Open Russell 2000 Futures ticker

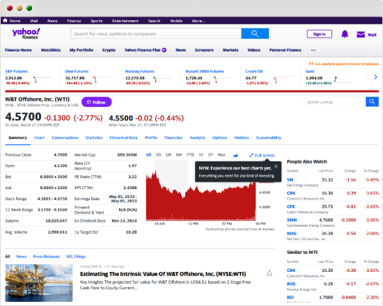[x=205, y=71]
